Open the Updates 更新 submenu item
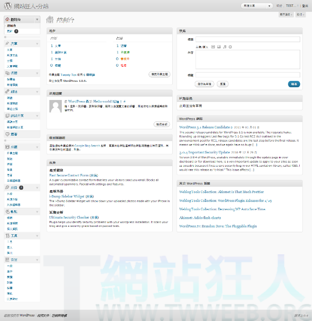Image resolution: width=312 pixels, height=321 pixels. tap(9, 31)
